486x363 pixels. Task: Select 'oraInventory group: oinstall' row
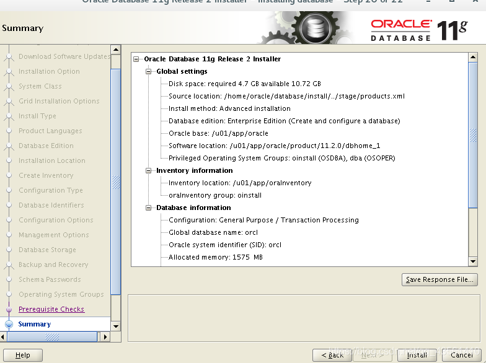pyautogui.click(x=215, y=196)
